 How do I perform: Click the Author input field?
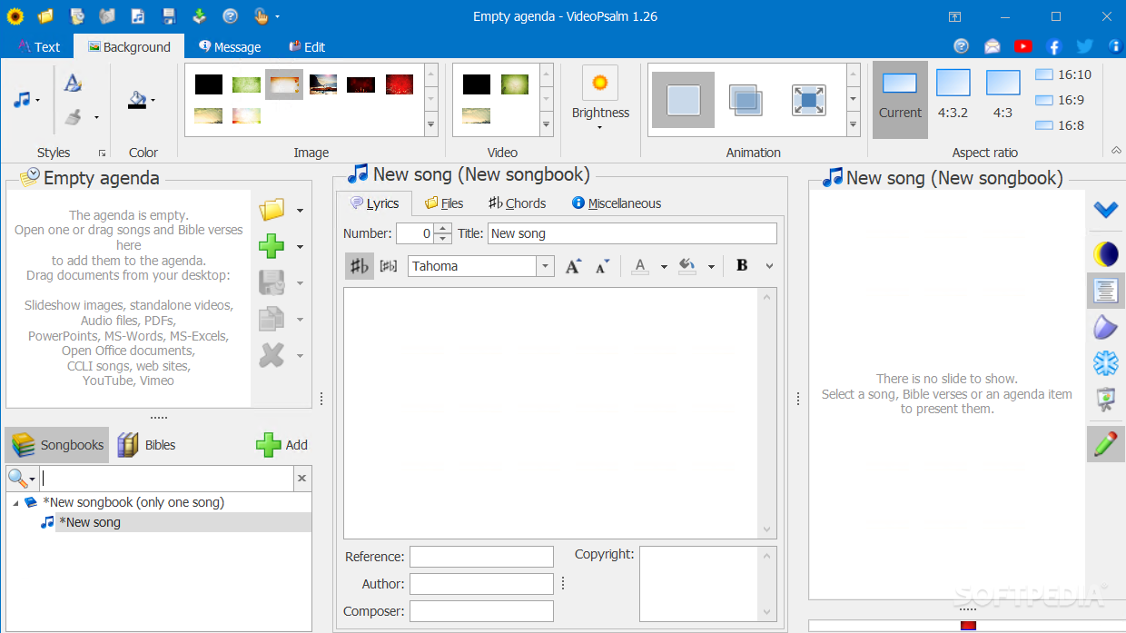point(481,584)
